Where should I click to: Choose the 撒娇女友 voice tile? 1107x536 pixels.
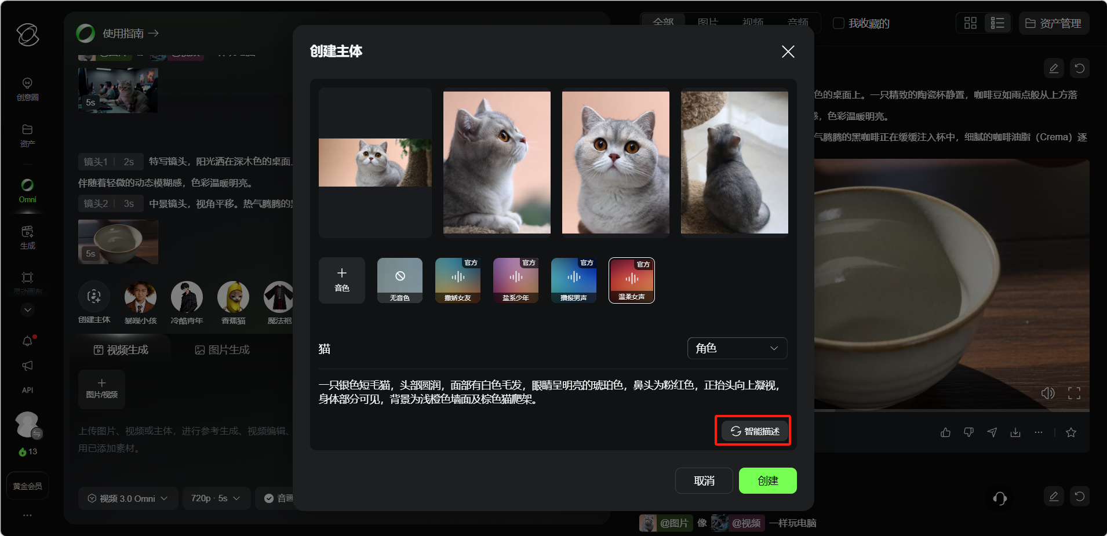pyautogui.click(x=457, y=280)
